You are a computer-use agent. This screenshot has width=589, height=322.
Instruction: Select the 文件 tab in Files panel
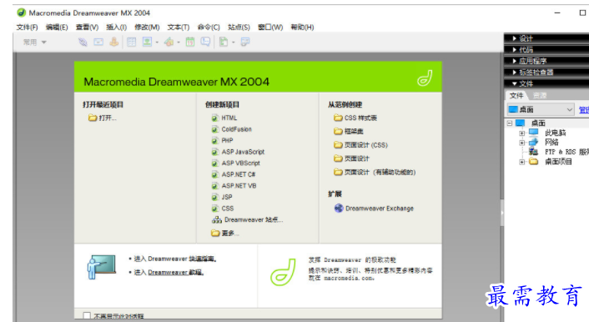point(516,96)
